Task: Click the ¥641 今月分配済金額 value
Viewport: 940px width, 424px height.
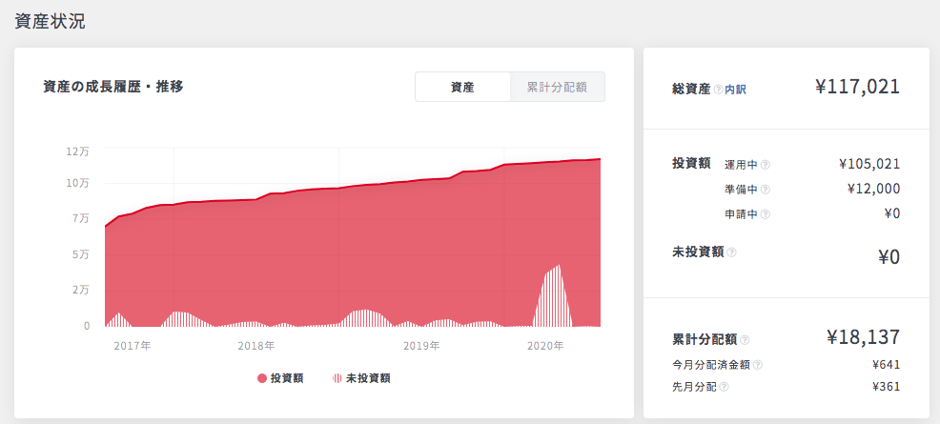Action: coord(886,365)
